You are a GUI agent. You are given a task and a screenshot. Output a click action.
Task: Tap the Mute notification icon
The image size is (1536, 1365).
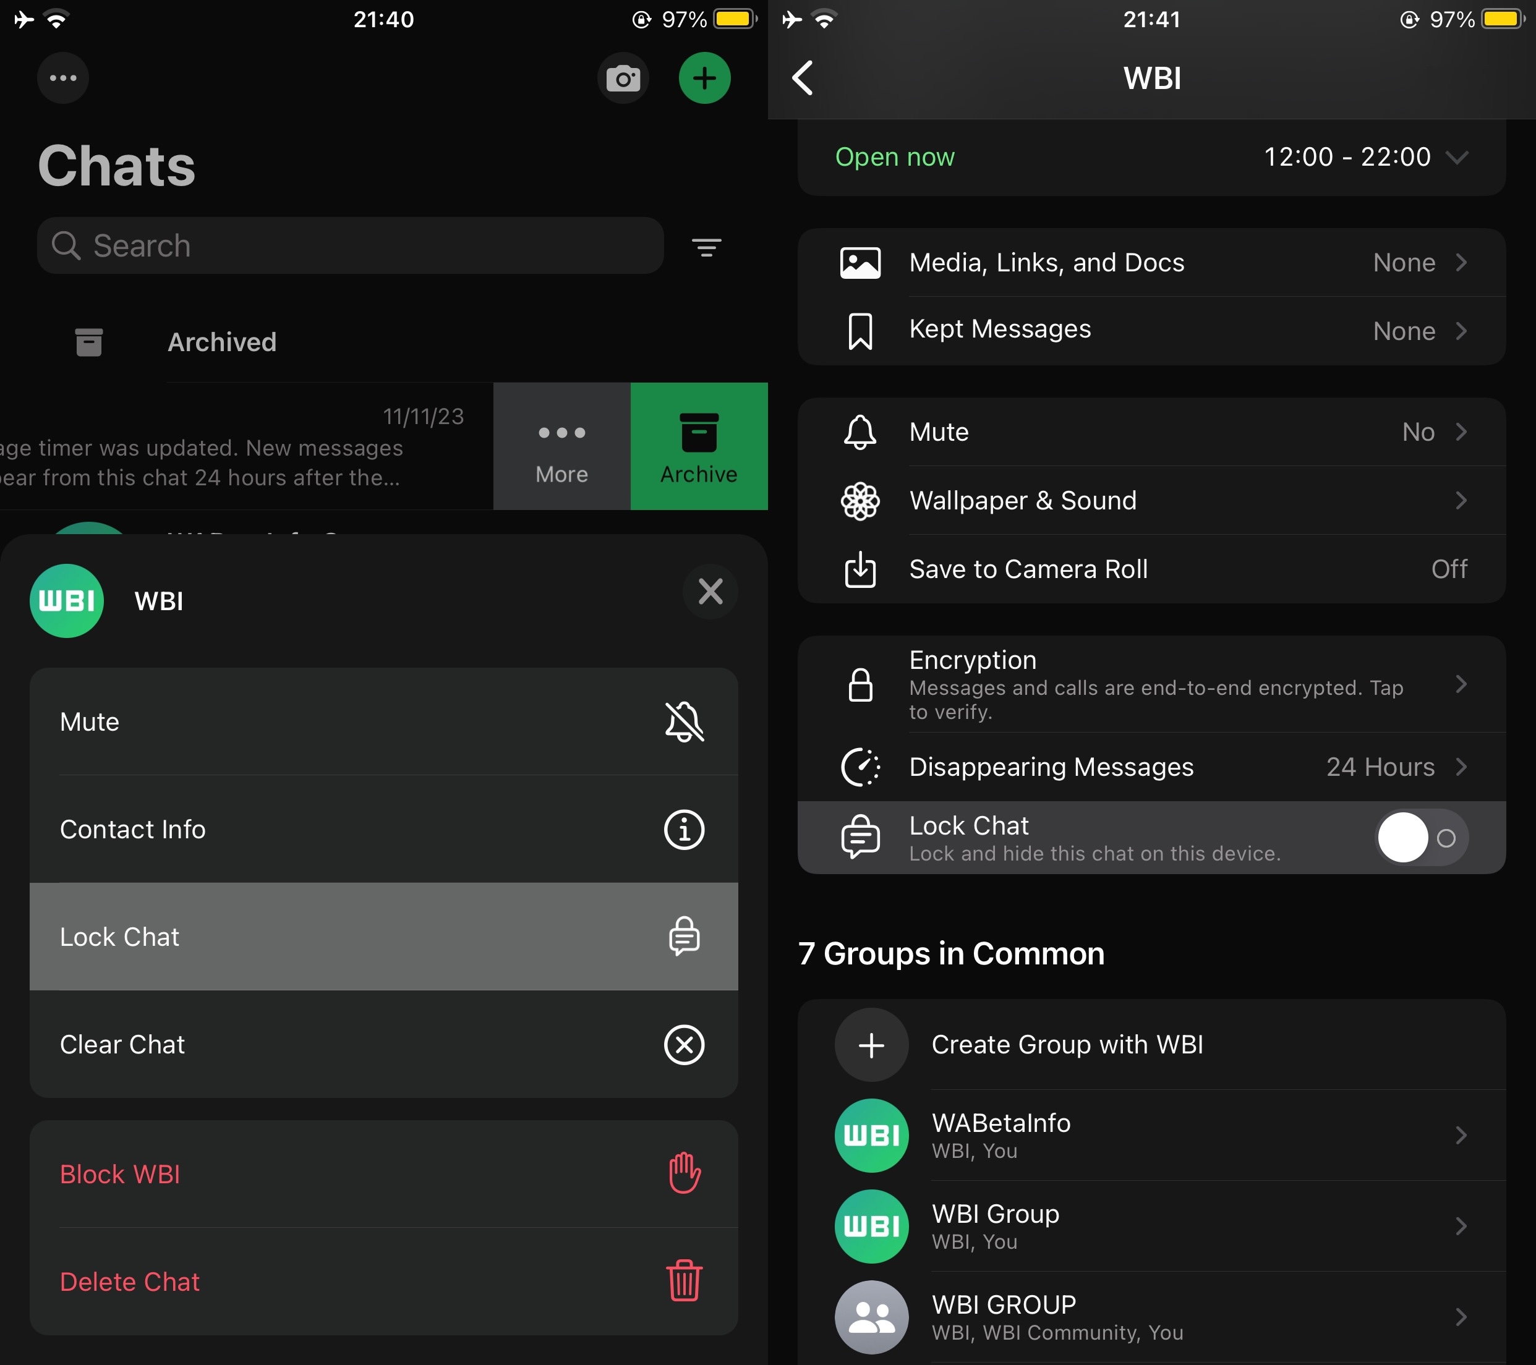[683, 720]
